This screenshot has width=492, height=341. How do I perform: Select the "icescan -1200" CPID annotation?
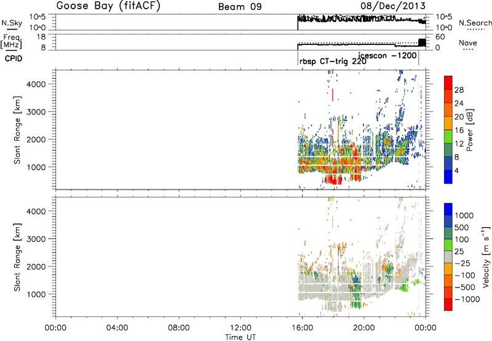(x=387, y=55)
